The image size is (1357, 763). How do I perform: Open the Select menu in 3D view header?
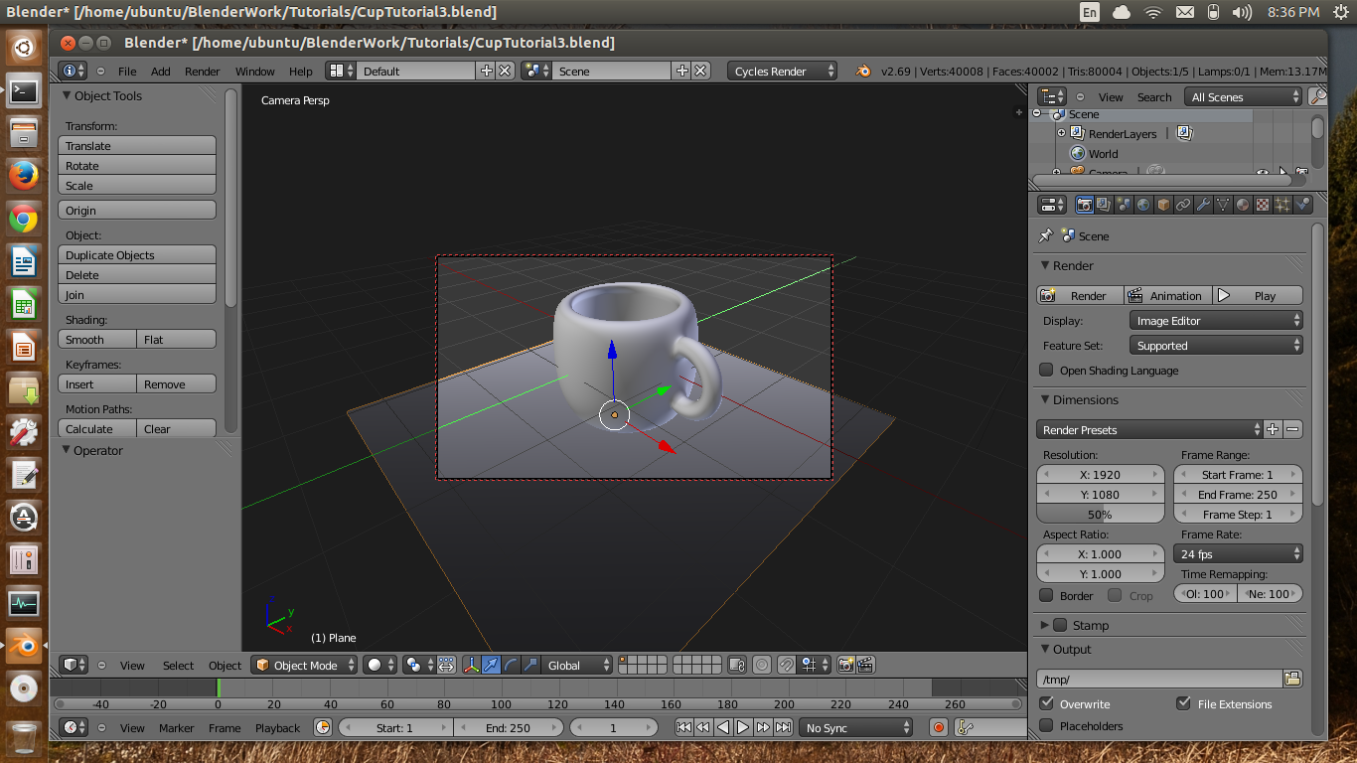pos(178,665)
